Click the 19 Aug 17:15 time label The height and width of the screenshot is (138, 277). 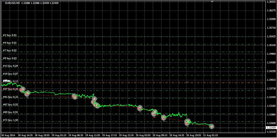click(x=109, y=135)
